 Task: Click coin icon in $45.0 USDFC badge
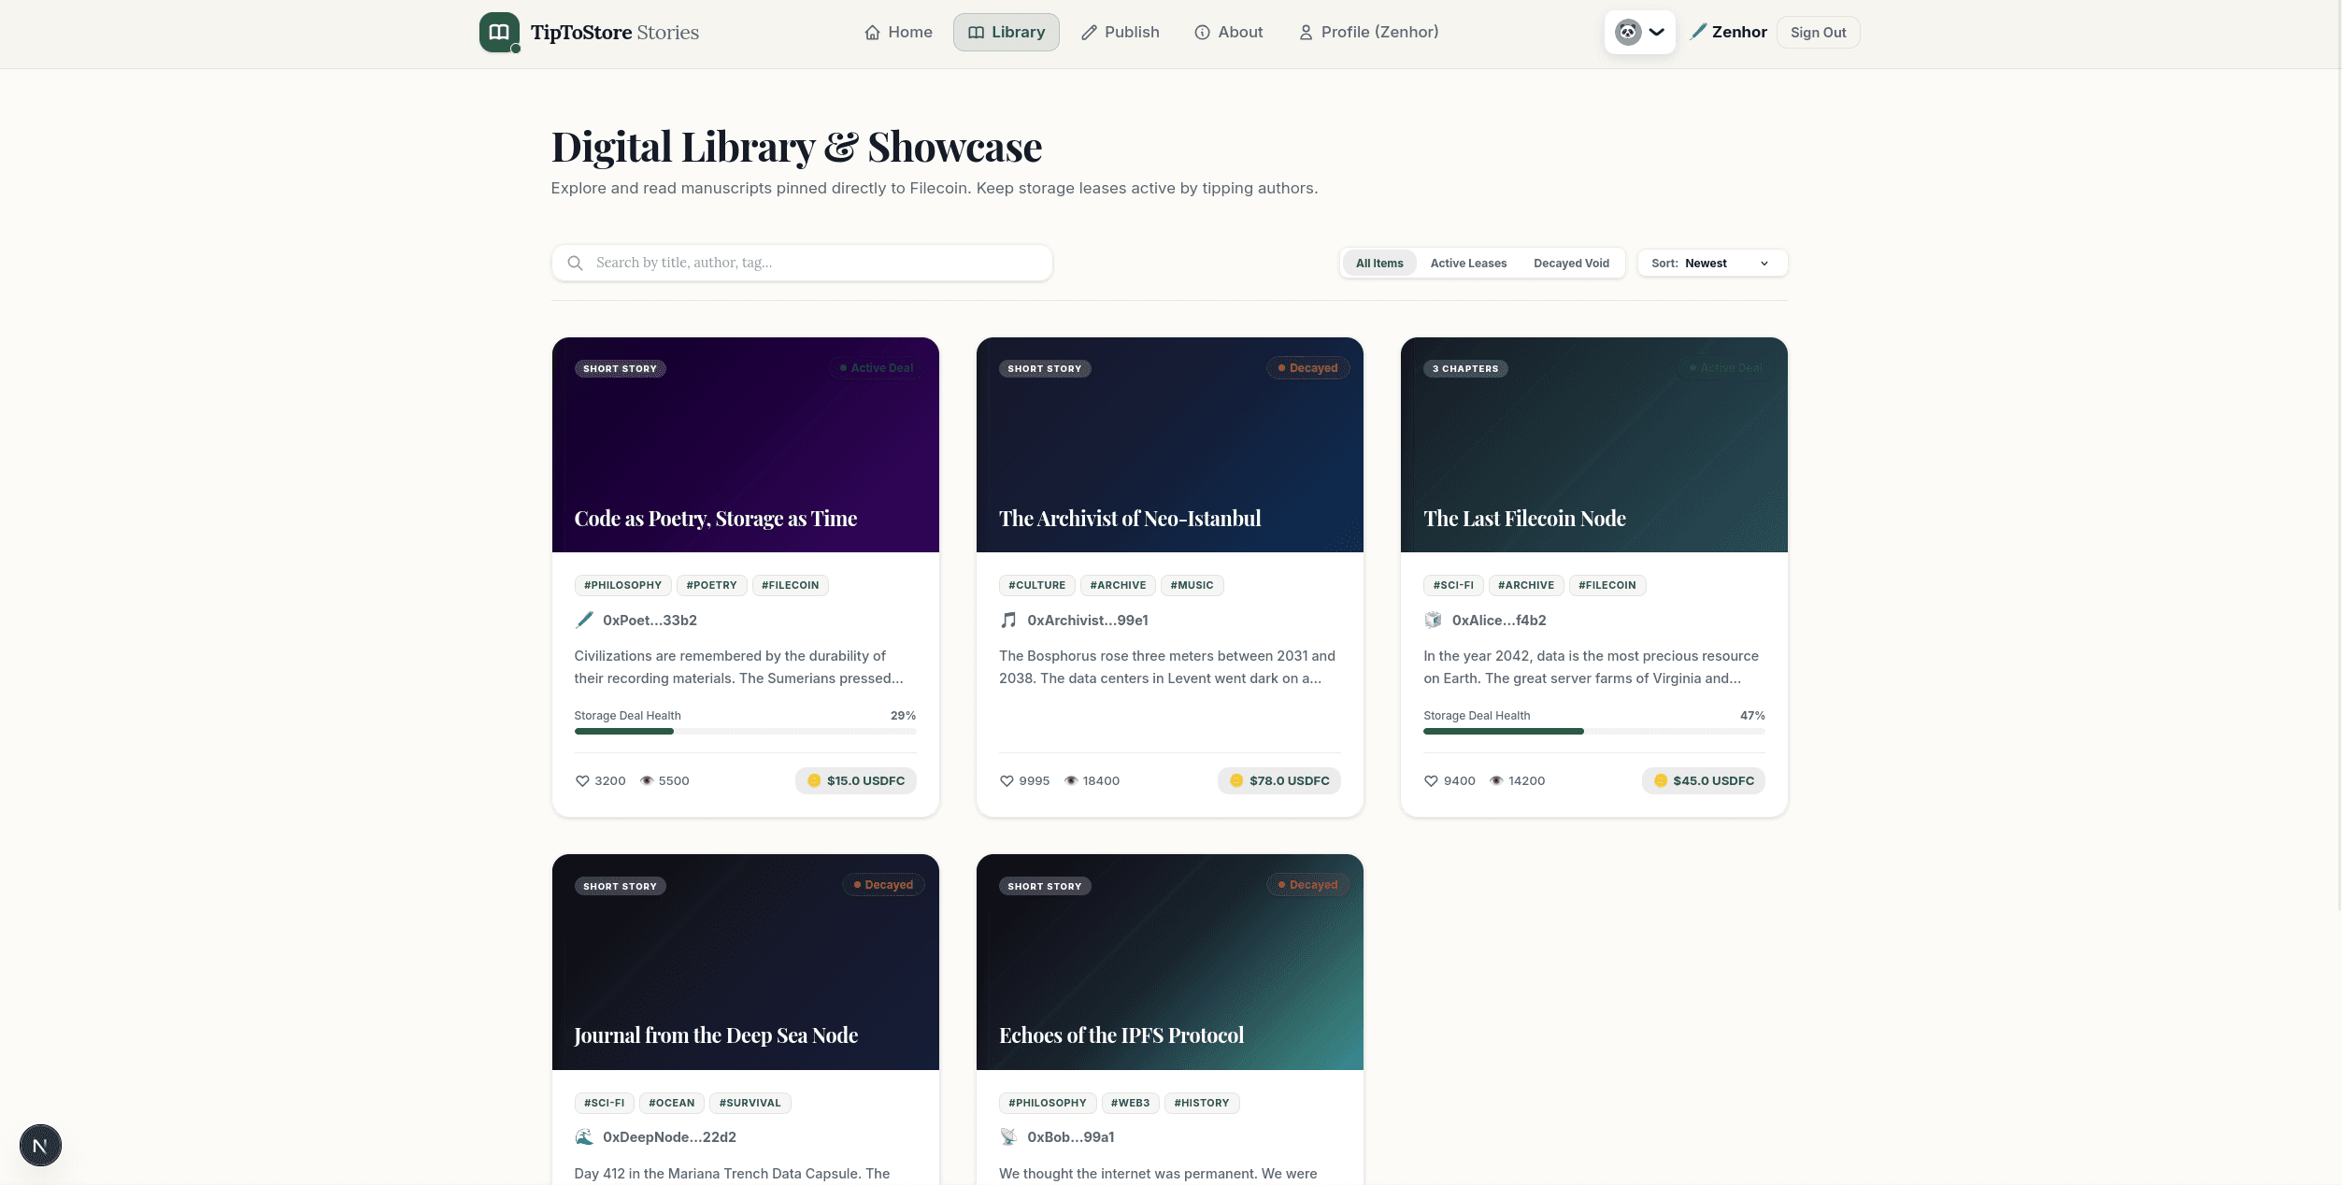(x=1661, y=780)
